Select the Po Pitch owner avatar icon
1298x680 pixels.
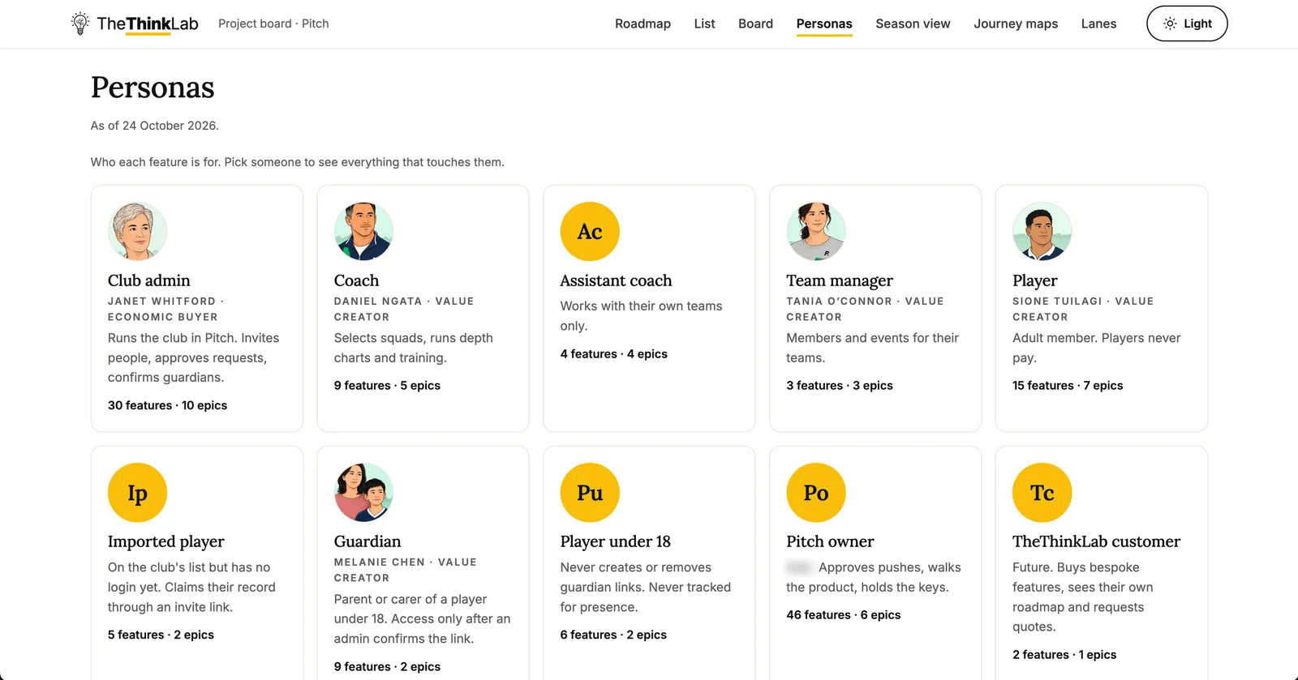click(x=816, y=492)
